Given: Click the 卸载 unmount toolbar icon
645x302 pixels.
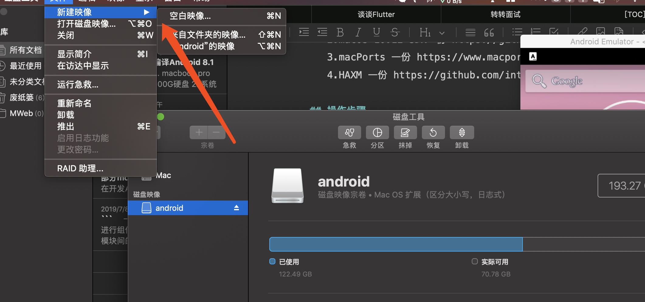Looking at the screenshot, I should click(x=462, y=132).
